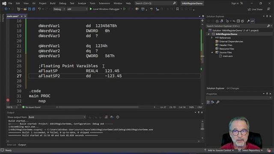Click the Clear All icon in Output panel
This screenshot has width=274, height=154.
point(106,117)
